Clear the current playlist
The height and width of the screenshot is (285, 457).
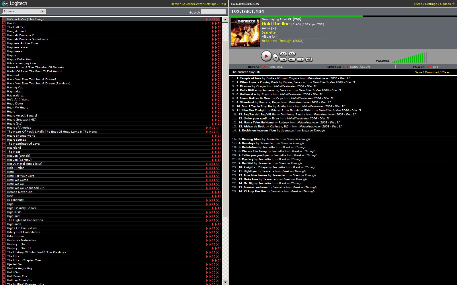click(x=445, y=72)
